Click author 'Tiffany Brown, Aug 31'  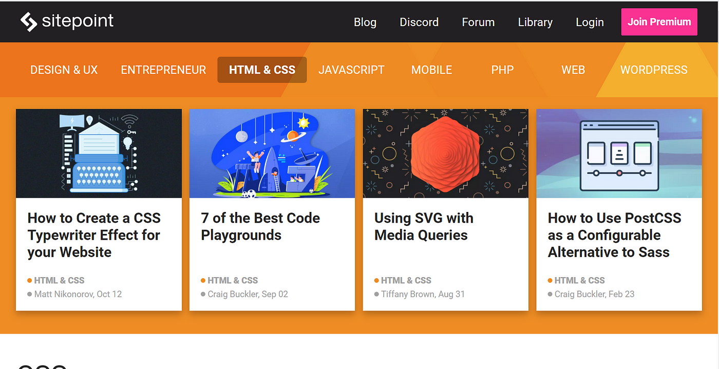point(423,294)
